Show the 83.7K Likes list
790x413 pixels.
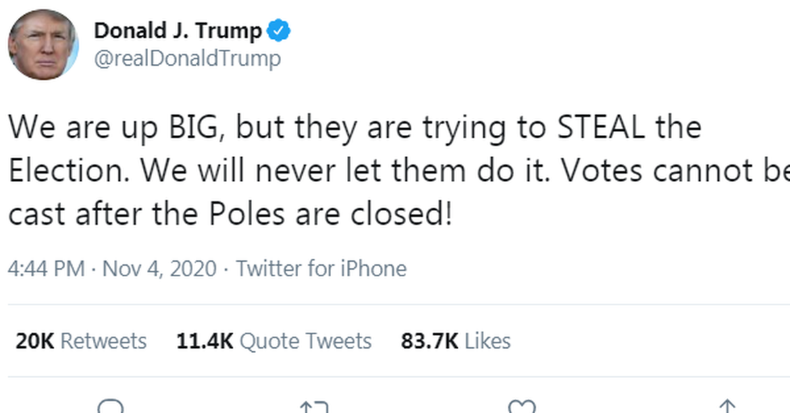click(x=456, y=341)
